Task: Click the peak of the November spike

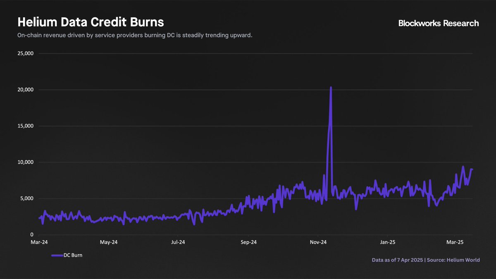Action: (331, 88)
